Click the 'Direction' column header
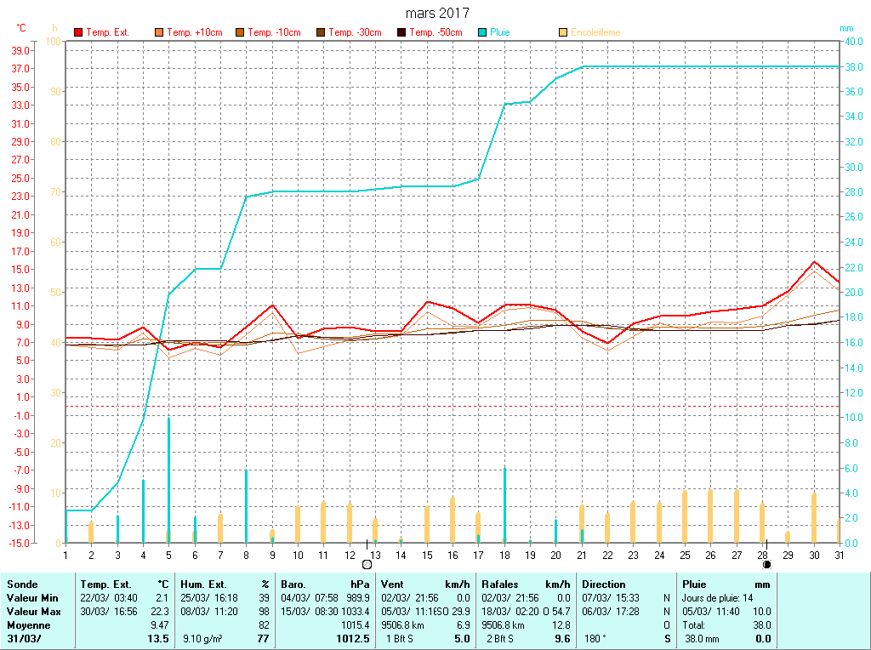The image size is (871, 650). pos(604,584)
